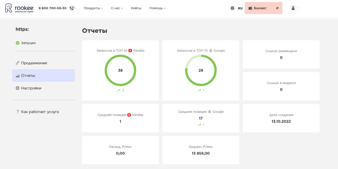Click the chart icon beside Отчеты
This screenshot has height=169, width=338.
coord(18,76)
